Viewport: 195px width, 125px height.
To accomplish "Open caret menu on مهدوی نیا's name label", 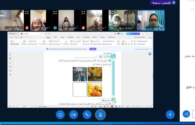I will pyautogui.click(x=21, y=28).
